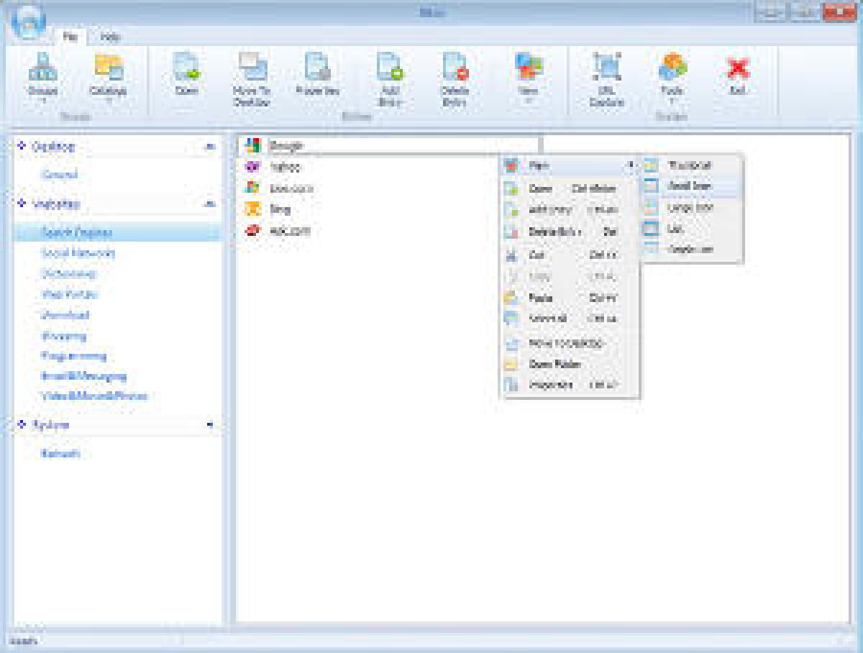Choose Paste in the context menu

coord(570,298)
